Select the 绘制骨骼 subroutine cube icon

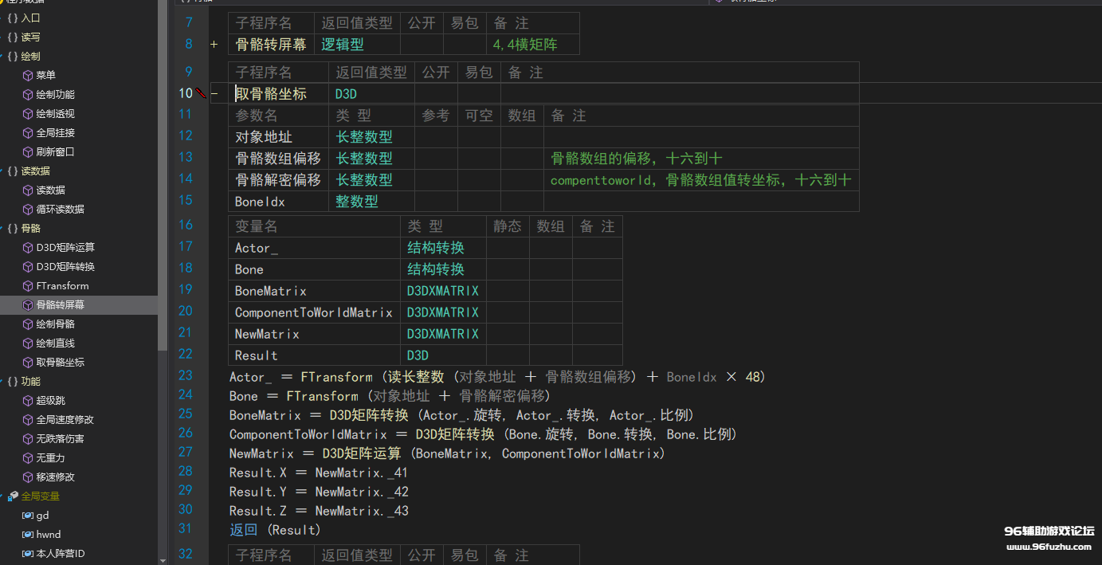(x=28, y=324)
